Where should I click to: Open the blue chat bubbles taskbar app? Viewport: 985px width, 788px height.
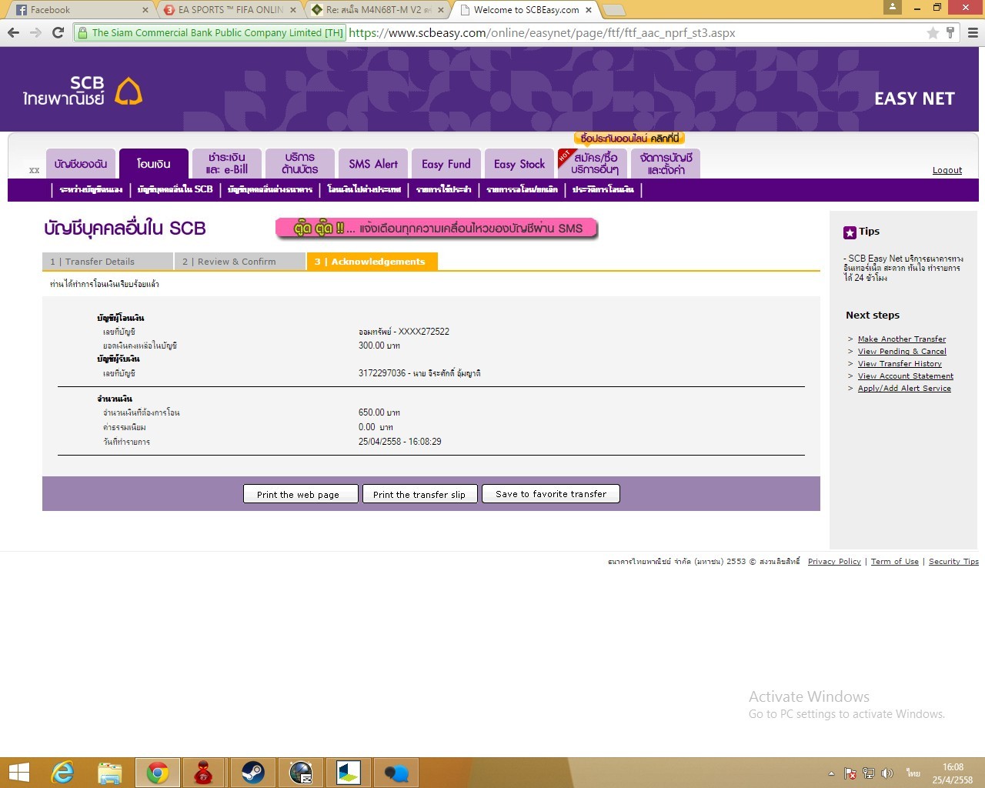click(x=396, y=773)
